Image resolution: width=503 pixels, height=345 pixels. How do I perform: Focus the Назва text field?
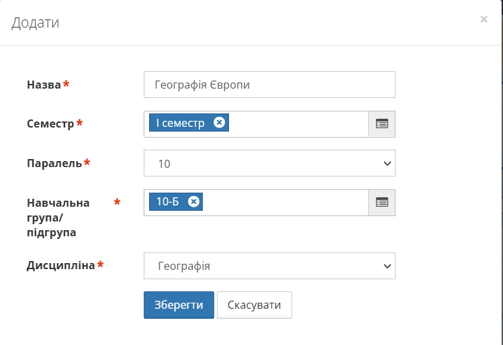click(269, 85)
